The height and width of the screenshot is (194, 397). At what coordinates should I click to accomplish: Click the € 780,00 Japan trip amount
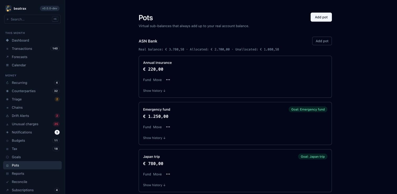(153, 164)
